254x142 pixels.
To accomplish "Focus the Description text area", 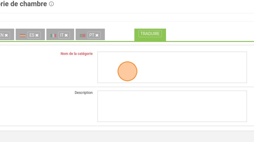I will click(x=172, y=106).
